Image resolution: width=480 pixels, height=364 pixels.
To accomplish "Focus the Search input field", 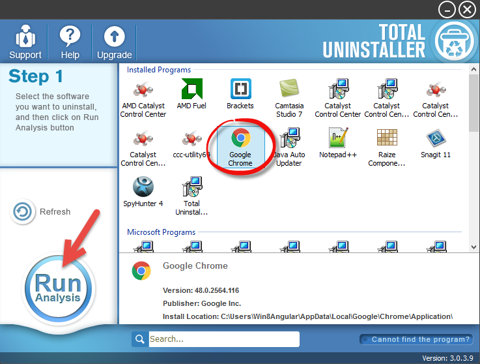I will coord(224,339).
